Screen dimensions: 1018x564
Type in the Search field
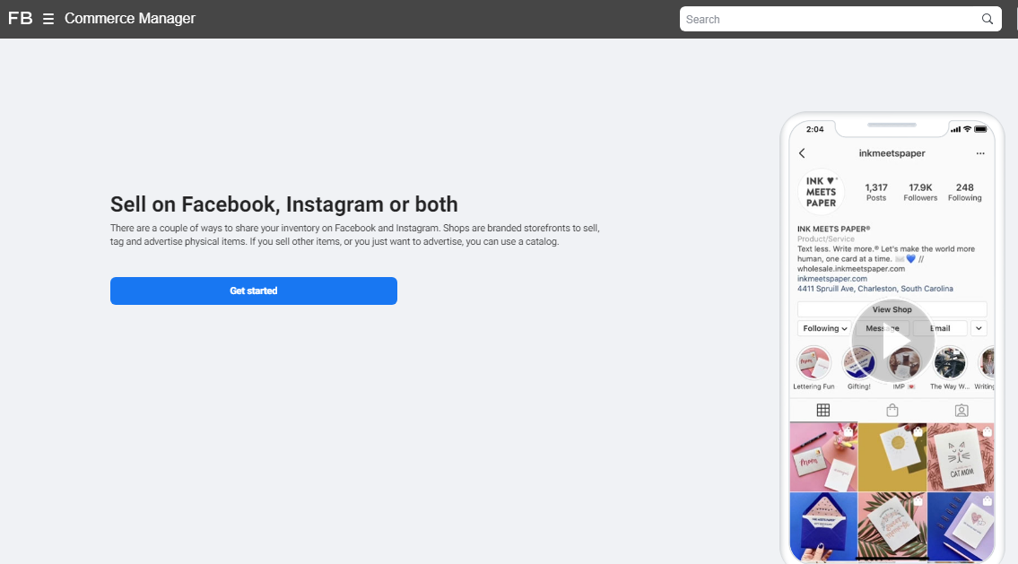(x=830, y=19)
